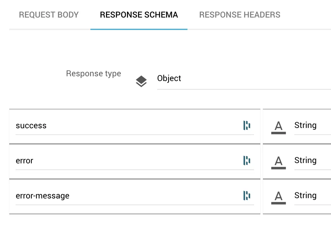The image size is (331, 231).
Task: Switch to the Request Body tab
Action: tap(49, 15)
